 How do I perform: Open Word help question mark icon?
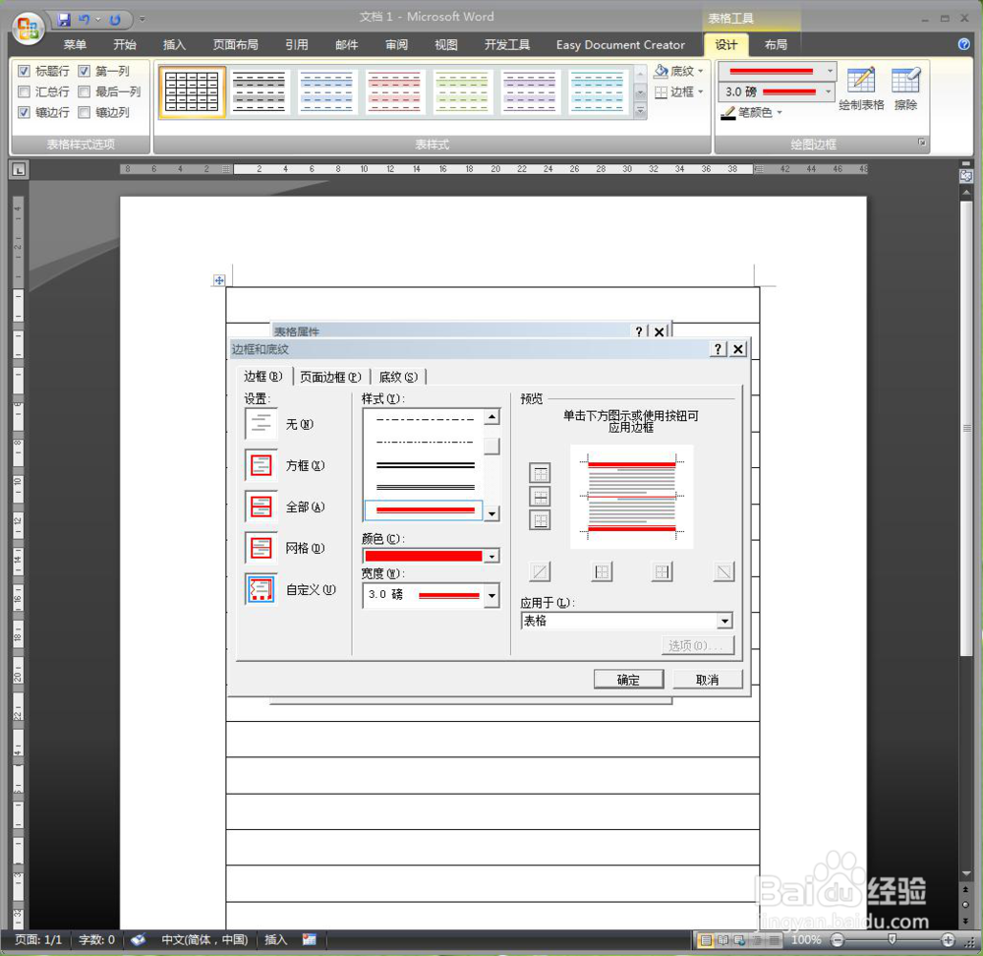pos(964,44)
